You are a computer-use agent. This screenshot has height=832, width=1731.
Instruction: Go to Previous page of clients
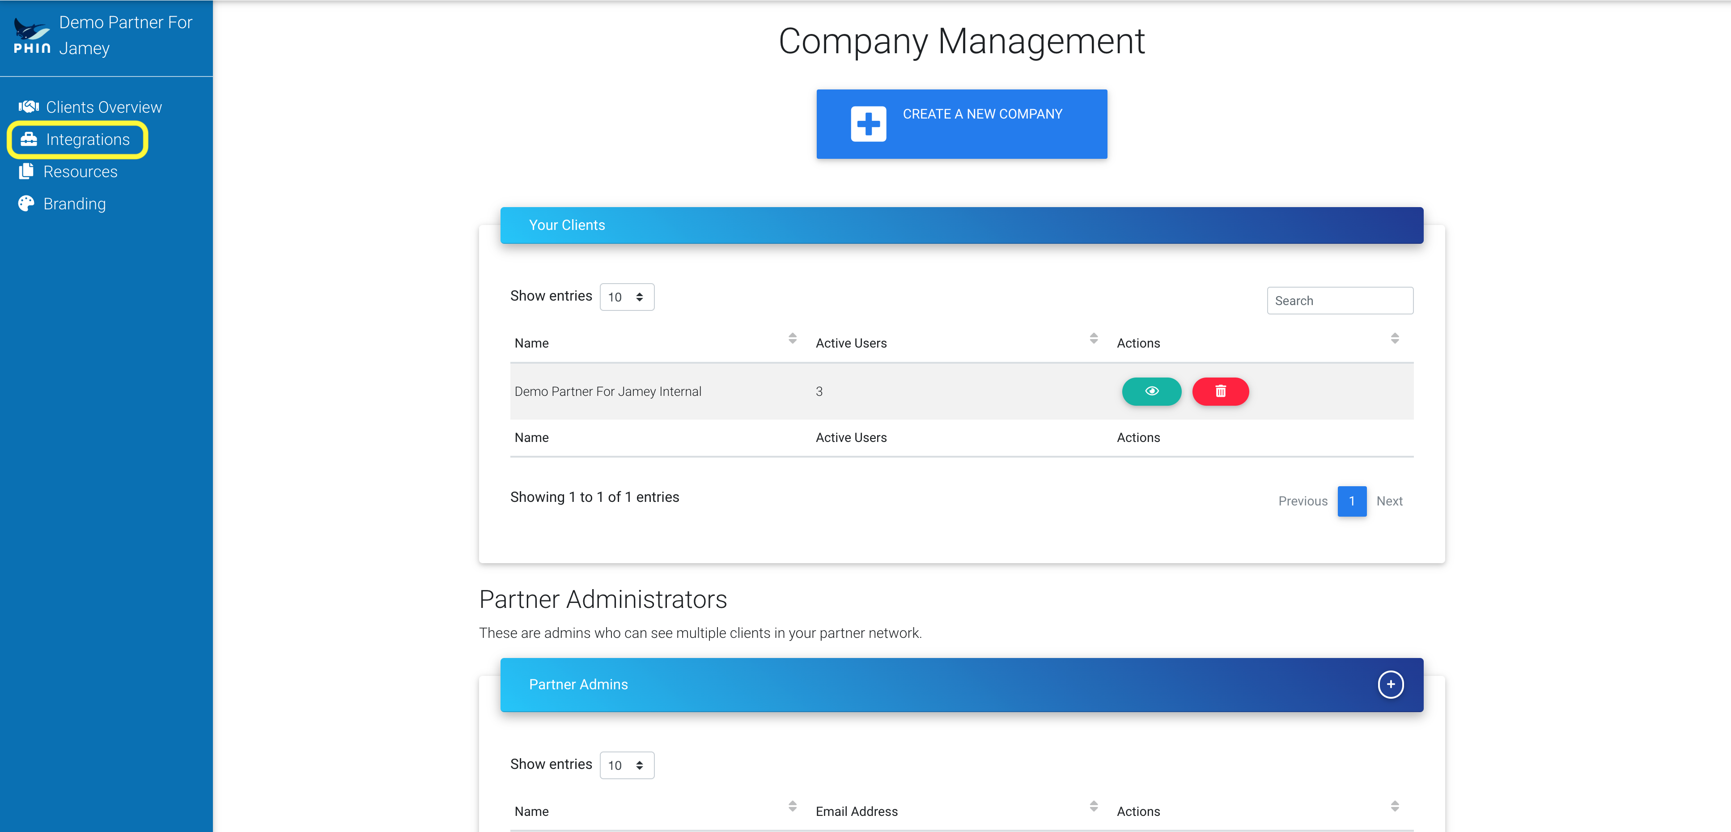[1302, 501]
